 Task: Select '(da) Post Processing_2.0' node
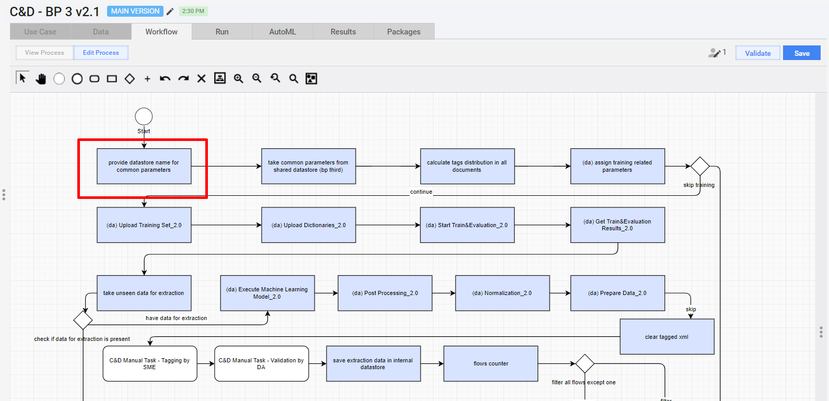385,293
